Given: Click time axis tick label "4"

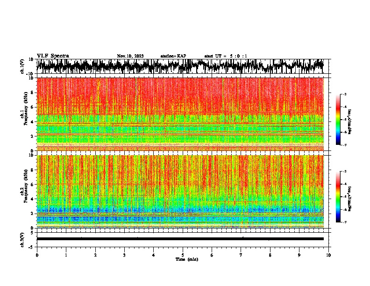Looking at the screenshot, I should [154, 255].
